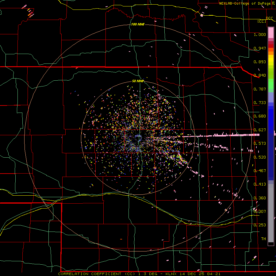Pick the bright green segment of color bar
Image resolution: width=276 pixels, height=276 pixels.
(x=271, y=84)
